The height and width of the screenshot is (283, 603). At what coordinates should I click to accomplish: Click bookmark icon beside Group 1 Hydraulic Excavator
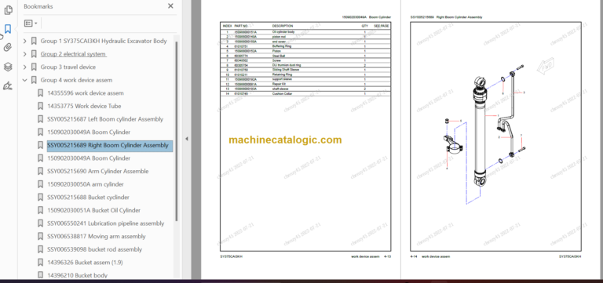tap(34, 41)
